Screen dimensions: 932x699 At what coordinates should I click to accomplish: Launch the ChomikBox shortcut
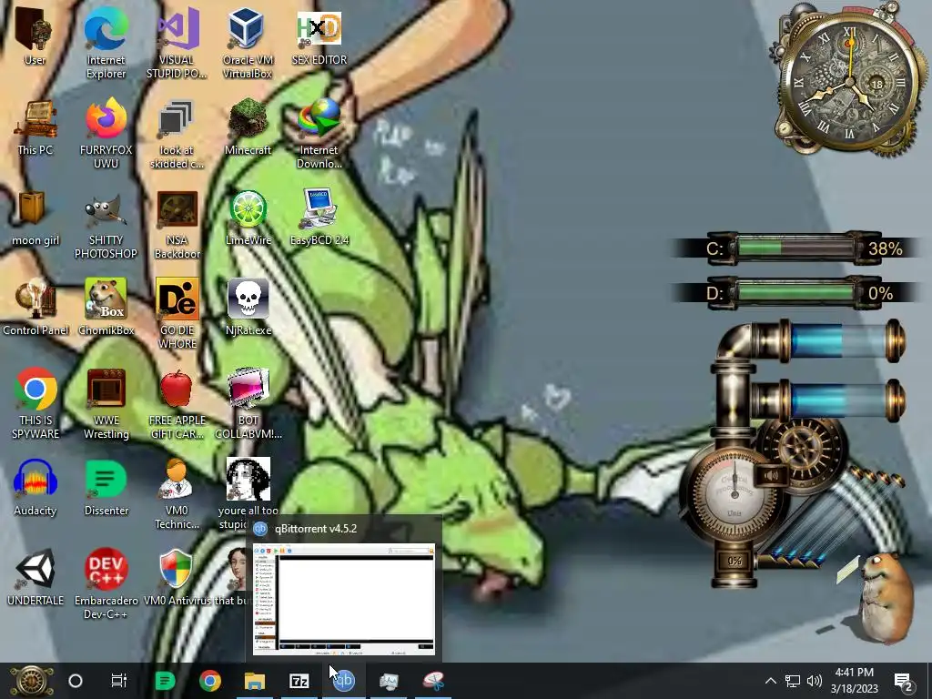(x=106, y=308)
